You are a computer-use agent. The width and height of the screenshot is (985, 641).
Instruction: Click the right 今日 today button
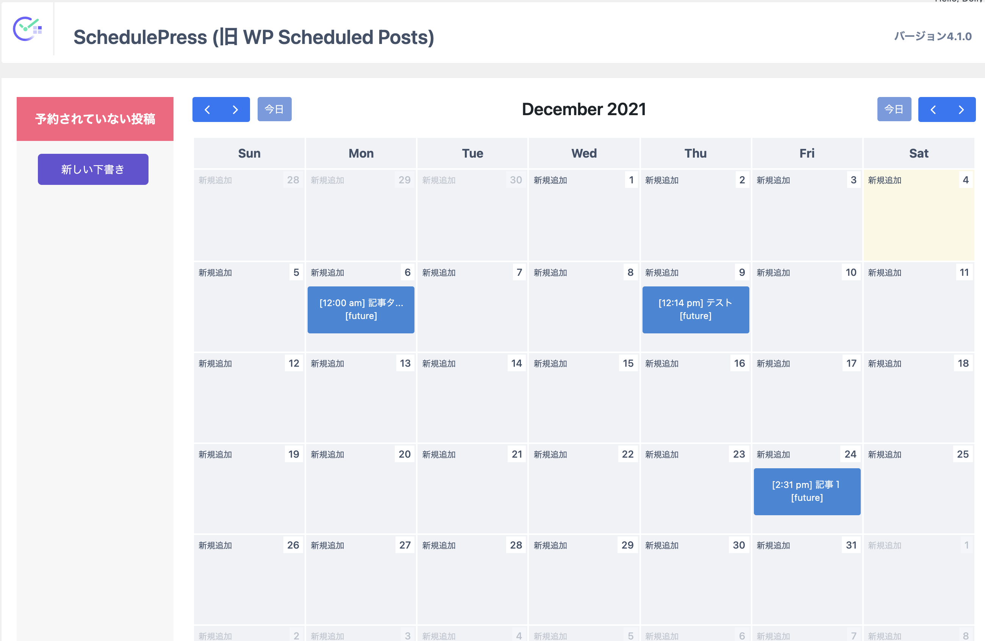(894, 109)
